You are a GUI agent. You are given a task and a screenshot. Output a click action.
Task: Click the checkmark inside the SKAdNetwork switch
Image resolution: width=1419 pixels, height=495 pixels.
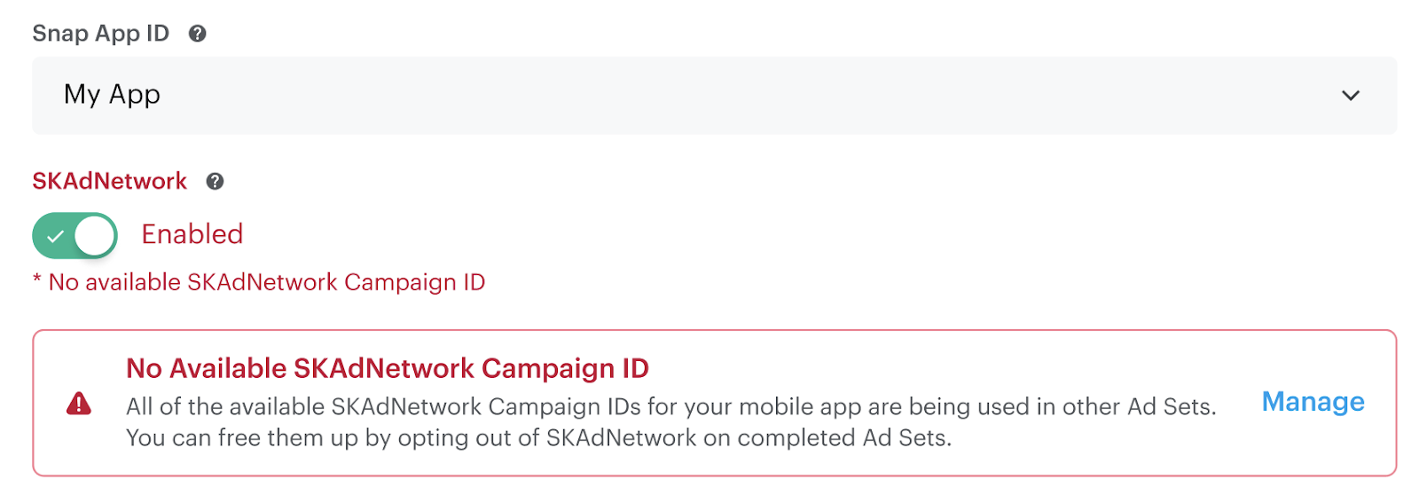(55, 237)
